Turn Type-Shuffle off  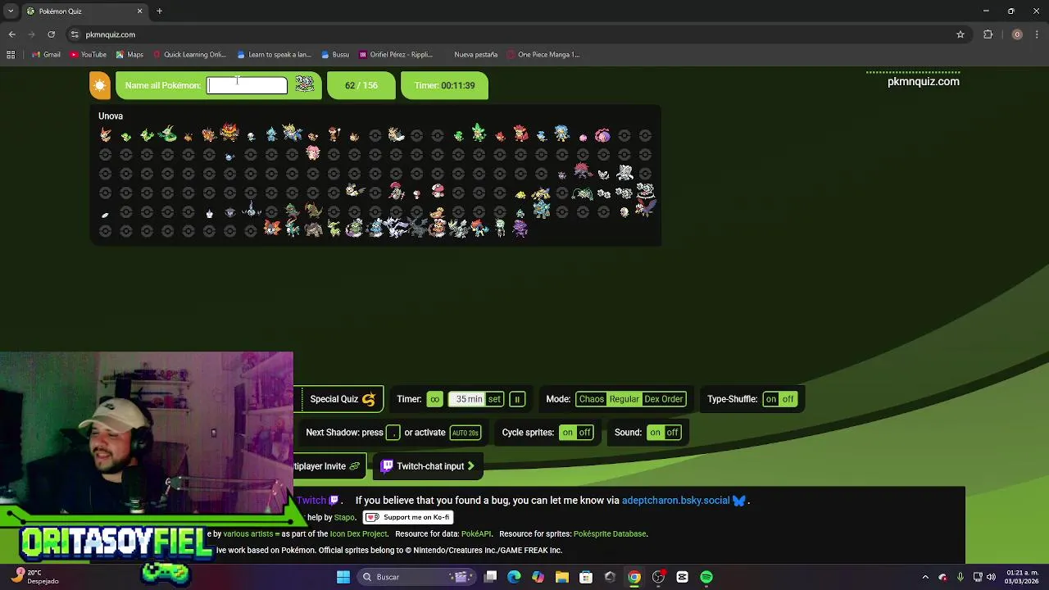point(788,399)
